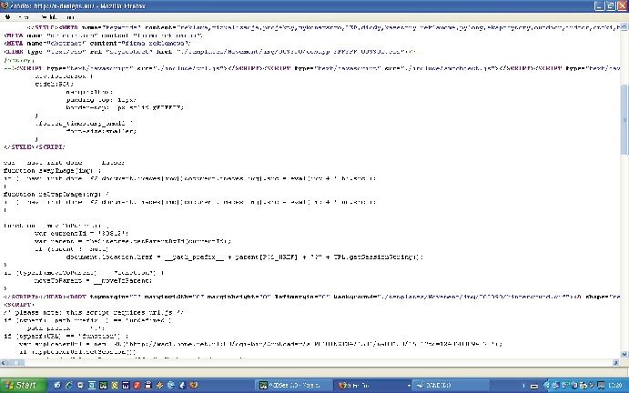Screen dimensions: 629x393
Task: Click the 'if (typeof(URL) == 'function')' line
Action: [x=66, y=336]
